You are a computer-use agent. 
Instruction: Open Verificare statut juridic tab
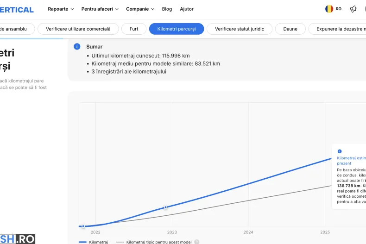pyautogui.click(x=240, y=29)
